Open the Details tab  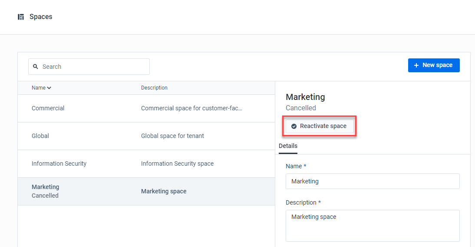pos(288,146)
